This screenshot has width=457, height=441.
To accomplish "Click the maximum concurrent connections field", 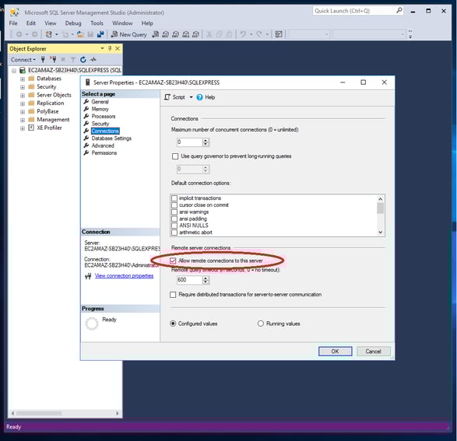I will 189,142.
